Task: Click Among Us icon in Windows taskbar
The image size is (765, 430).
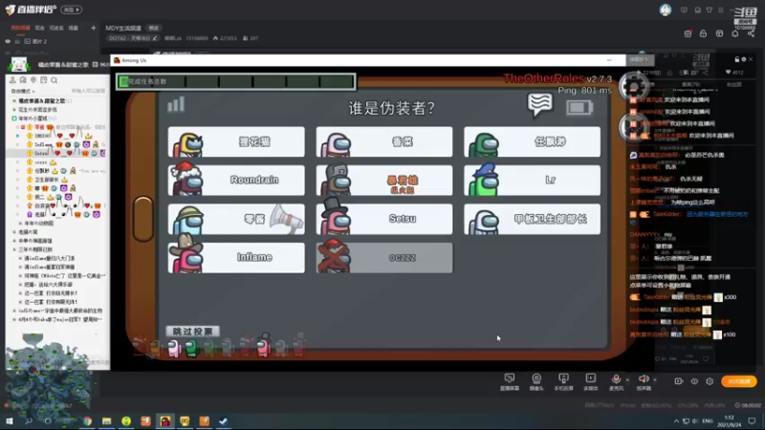Action: pos(165,420)
